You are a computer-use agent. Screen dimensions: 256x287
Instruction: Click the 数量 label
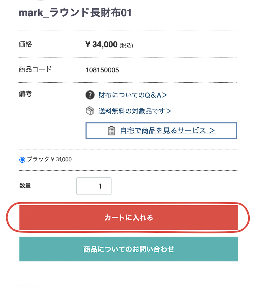[25, 186]
